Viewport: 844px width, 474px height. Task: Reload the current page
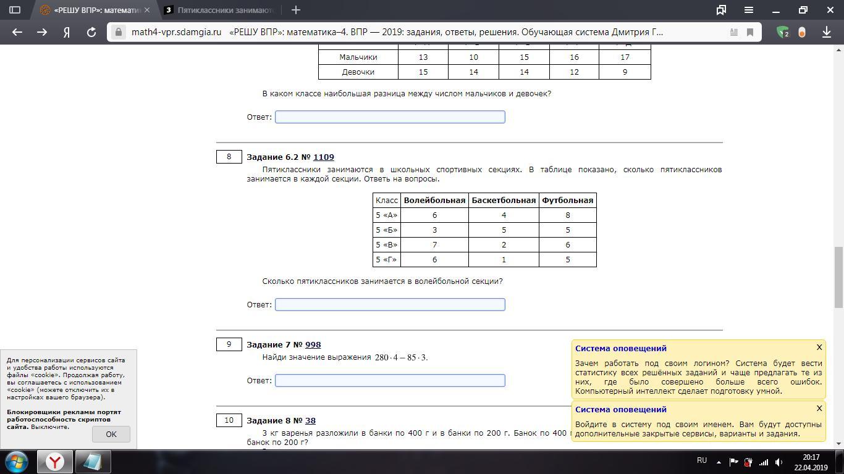91,32
